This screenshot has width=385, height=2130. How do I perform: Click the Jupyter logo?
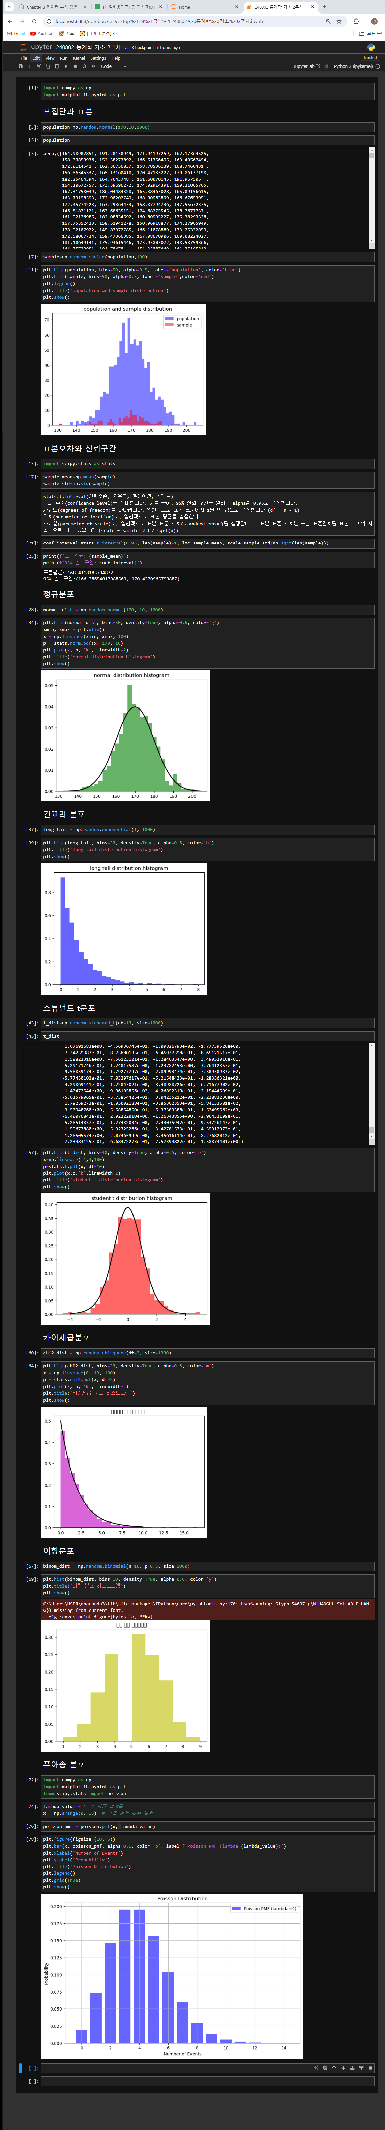pos(35,47)
